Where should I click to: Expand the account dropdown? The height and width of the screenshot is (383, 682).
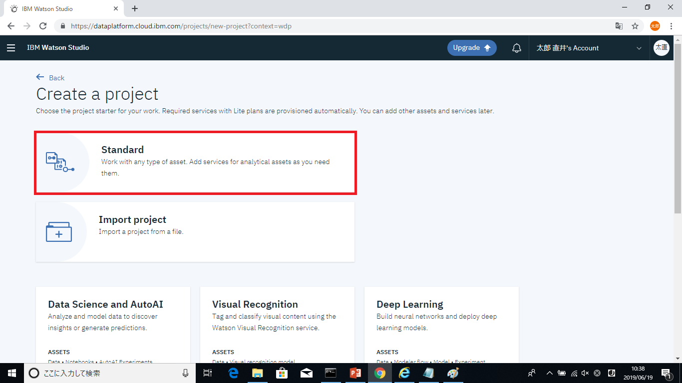639,48
